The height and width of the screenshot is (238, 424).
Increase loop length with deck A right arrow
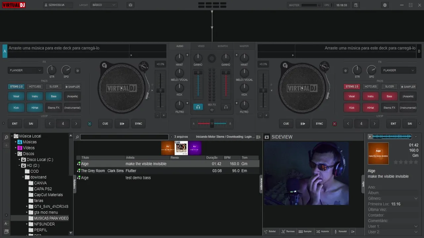click(76, 124)
